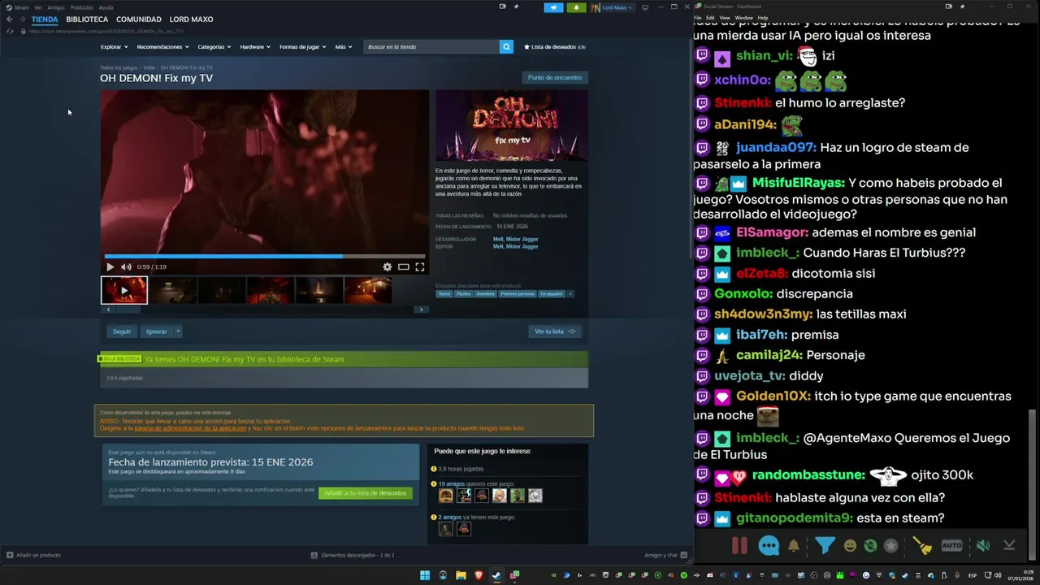Viewport: 1040px width, 585px height.
Task: Click the Primera persona tag
Action: (x=518, y=294)
